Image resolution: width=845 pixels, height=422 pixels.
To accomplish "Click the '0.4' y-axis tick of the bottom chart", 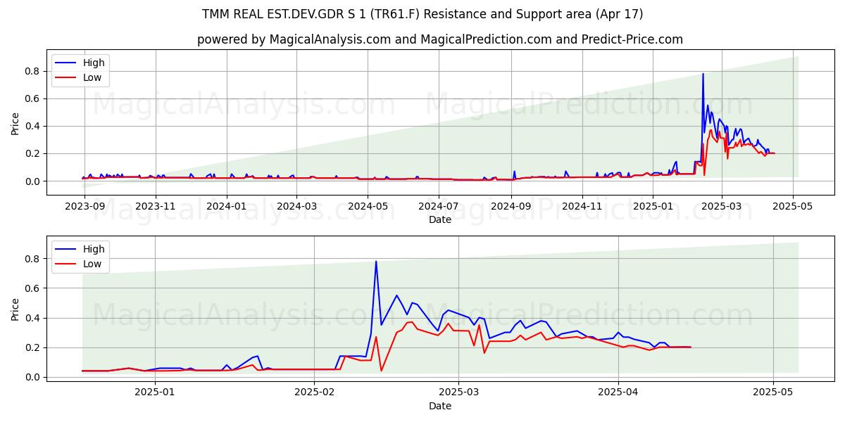I will 34,318.
